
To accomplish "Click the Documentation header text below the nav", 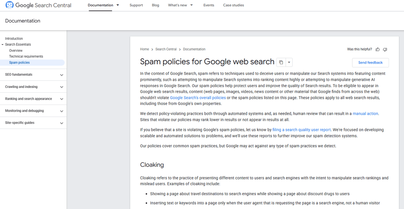I will (x=22, y=21).
